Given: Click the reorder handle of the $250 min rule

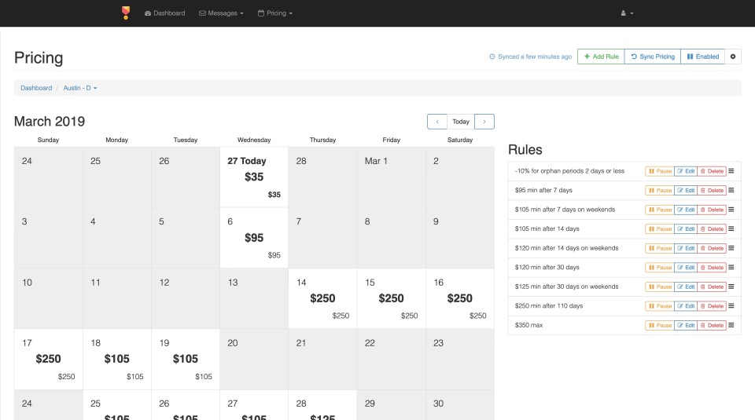Looking at the screenshot, I should point(731,305).
